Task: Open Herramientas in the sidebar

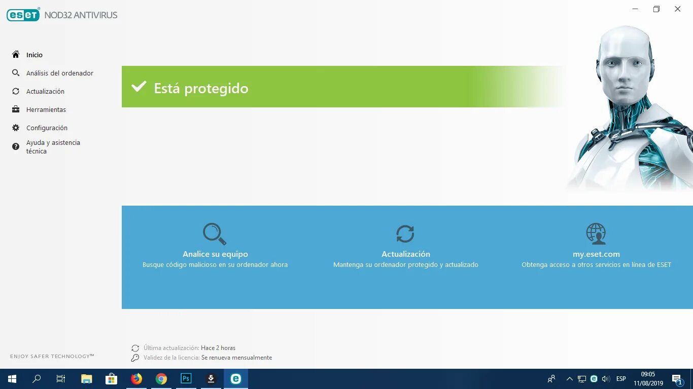Action: [x=46, y=109]
